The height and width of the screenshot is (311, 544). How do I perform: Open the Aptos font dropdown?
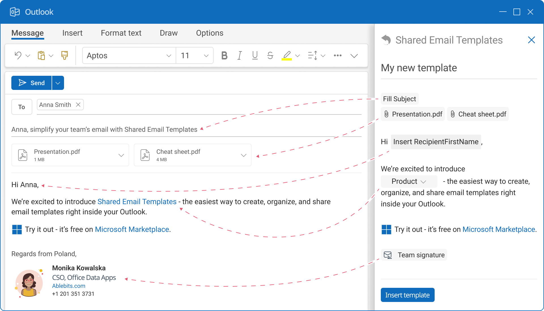click(169, 55)
